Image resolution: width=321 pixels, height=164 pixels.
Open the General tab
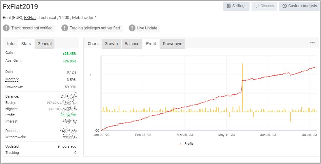coord(45,44)
